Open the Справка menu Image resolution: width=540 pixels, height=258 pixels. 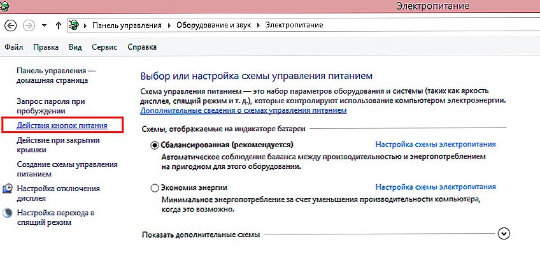[x=142, y=47]
